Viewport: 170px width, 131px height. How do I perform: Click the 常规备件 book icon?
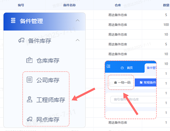click(141, 82)
